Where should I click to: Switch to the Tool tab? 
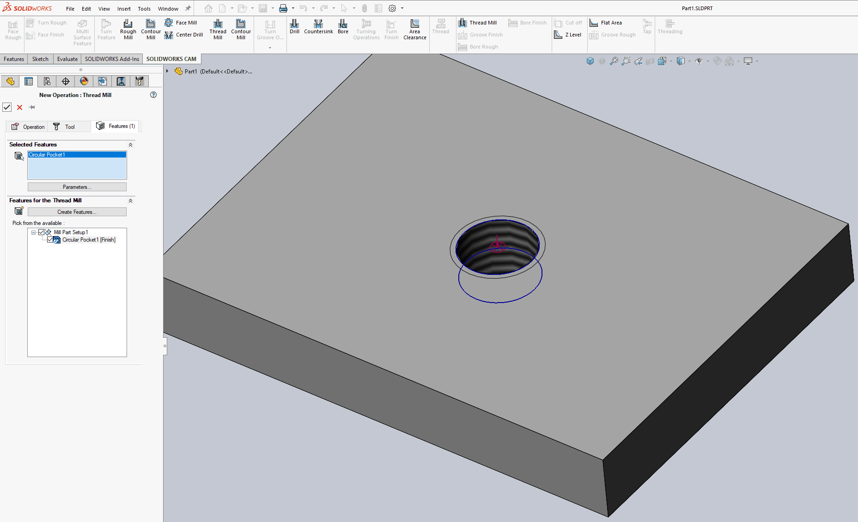[x=64, y=127]
